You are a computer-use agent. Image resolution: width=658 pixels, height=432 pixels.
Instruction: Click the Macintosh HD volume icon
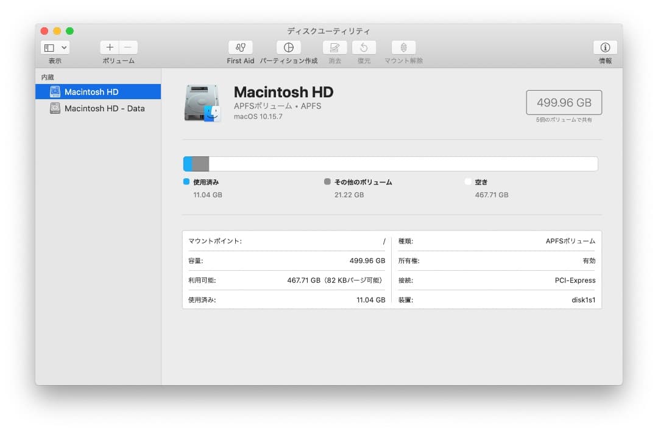(x=202, y=103)
